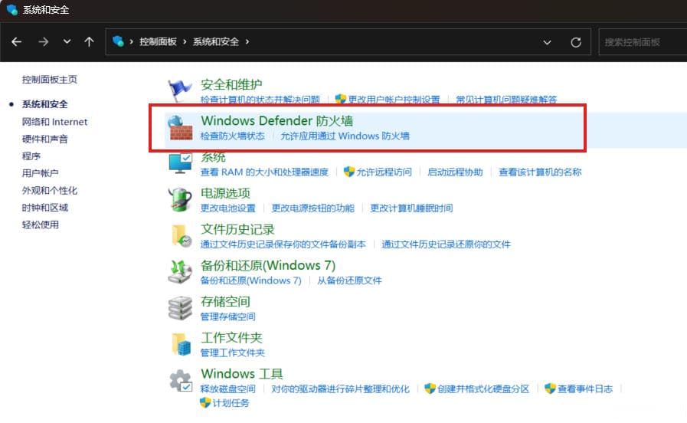Click the Control Panel icon in address bar
The height and width of the screenshot is (423, 687).
point(118,41)
